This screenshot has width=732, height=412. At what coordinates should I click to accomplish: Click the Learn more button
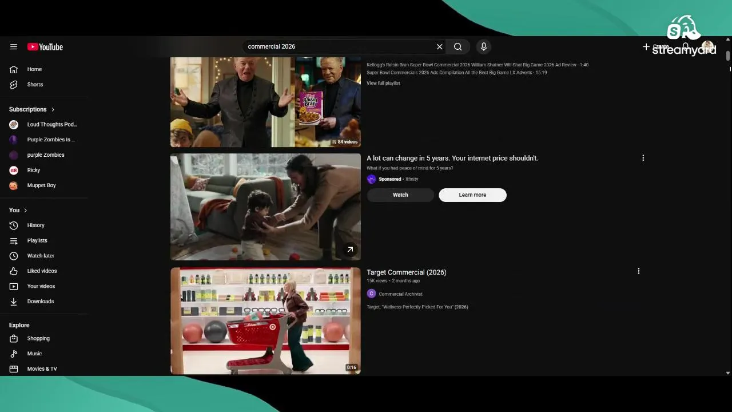[x=472, y=195]
